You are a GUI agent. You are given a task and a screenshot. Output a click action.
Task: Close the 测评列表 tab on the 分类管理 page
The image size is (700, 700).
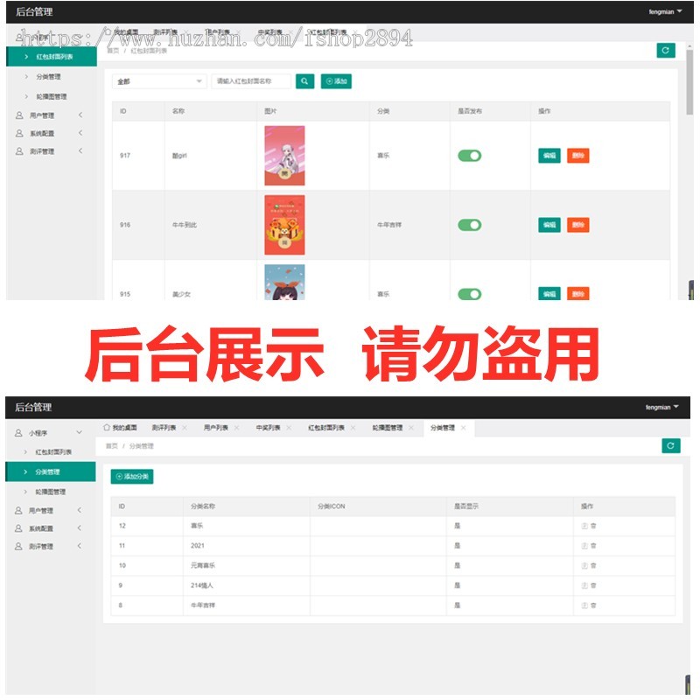(185, 428)
